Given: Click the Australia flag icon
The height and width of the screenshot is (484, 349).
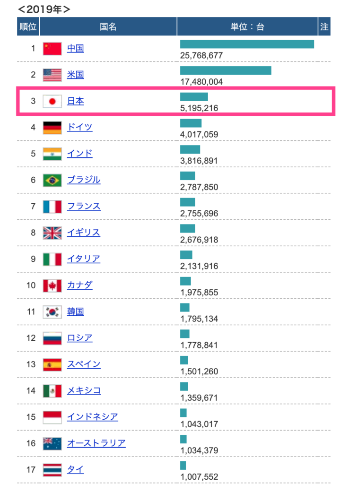Looking at the screenshot, I should pos(52,443).
